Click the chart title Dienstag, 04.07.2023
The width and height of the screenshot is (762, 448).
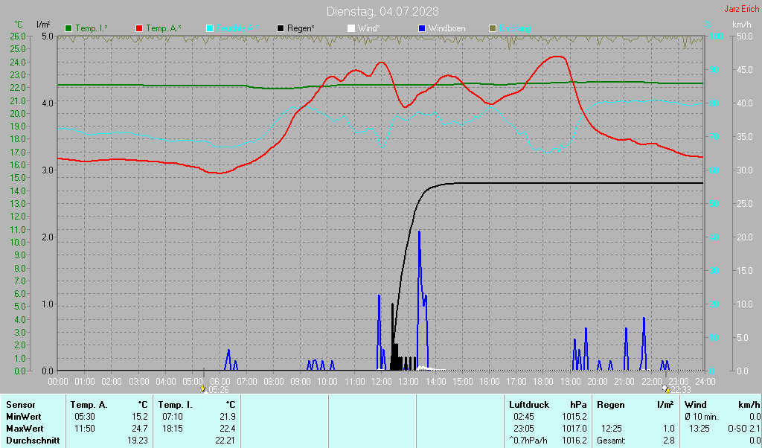[x=382, y=11]
